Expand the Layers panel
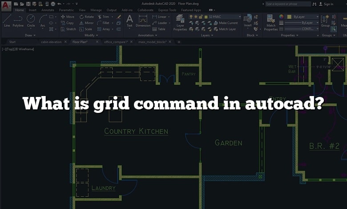The image size is (347, 209). [x=207, y=35]
